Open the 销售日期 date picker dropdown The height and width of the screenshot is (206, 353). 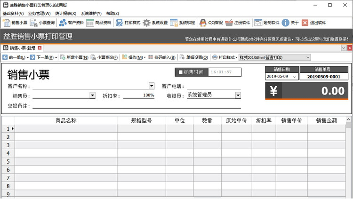pyautogui.click(x=294, y=77)
